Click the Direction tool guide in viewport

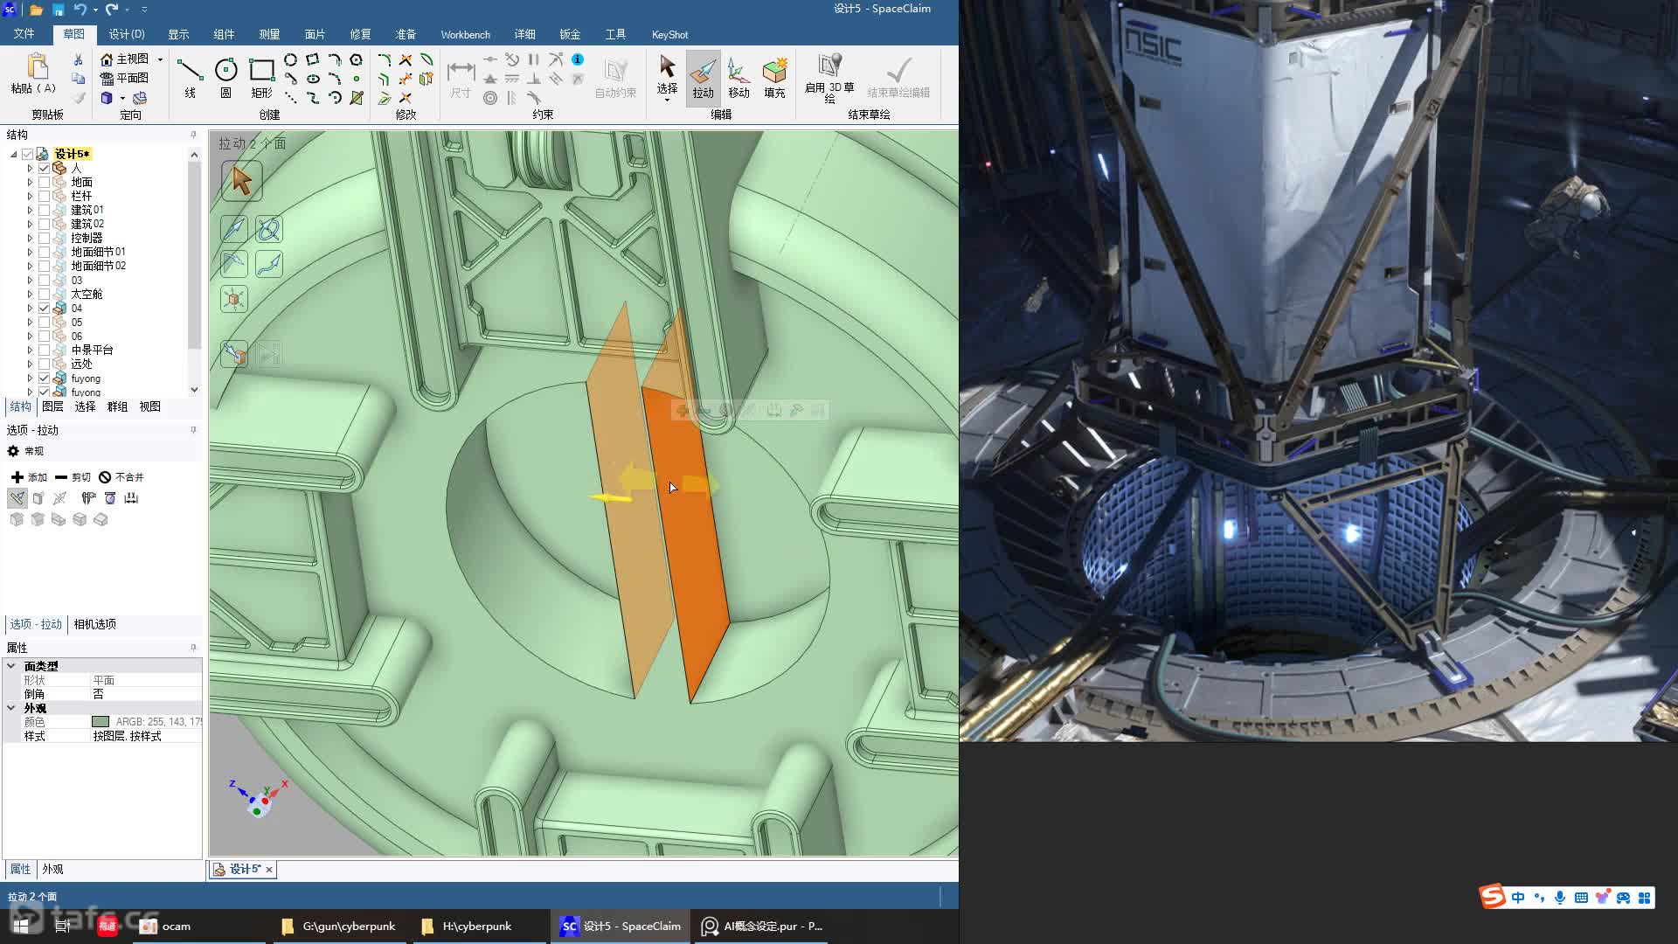[233, 229]
